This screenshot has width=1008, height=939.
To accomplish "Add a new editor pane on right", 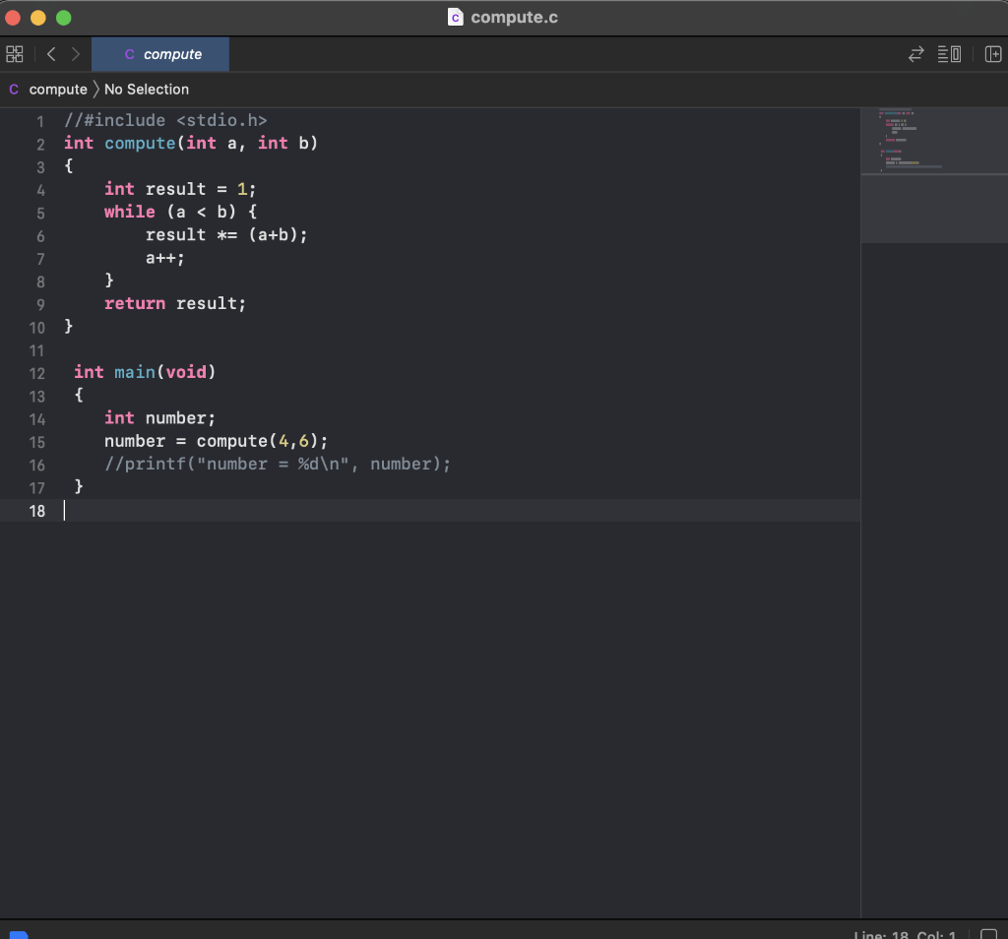I will 992,54.
